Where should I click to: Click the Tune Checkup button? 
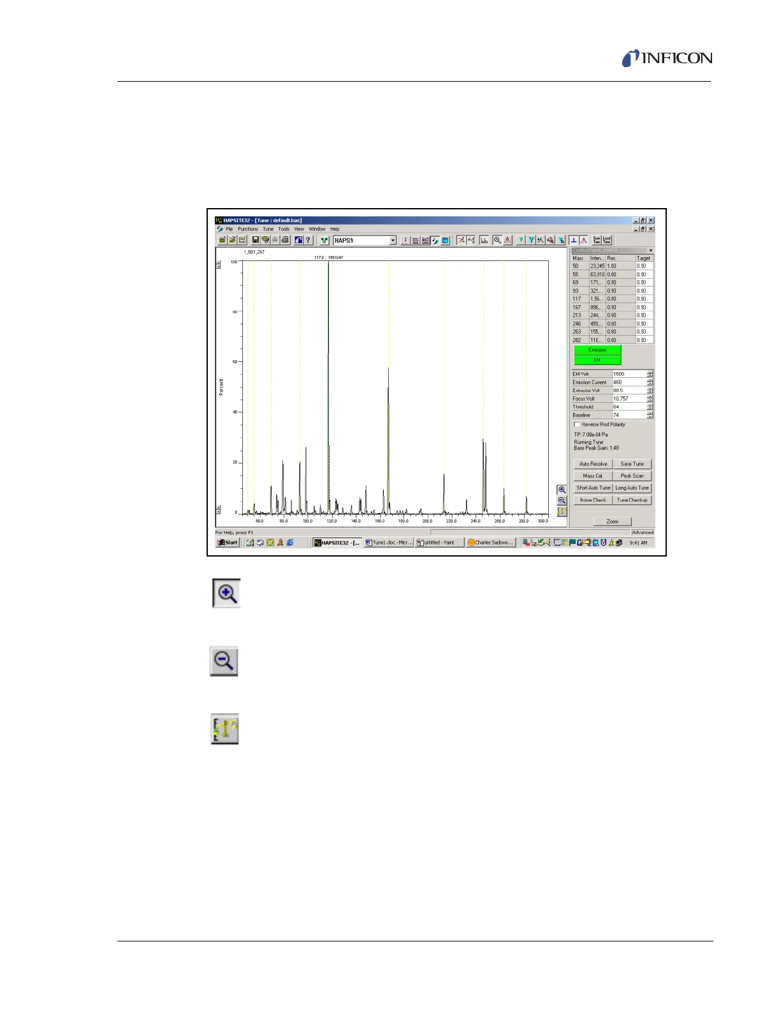pos(632,500)
